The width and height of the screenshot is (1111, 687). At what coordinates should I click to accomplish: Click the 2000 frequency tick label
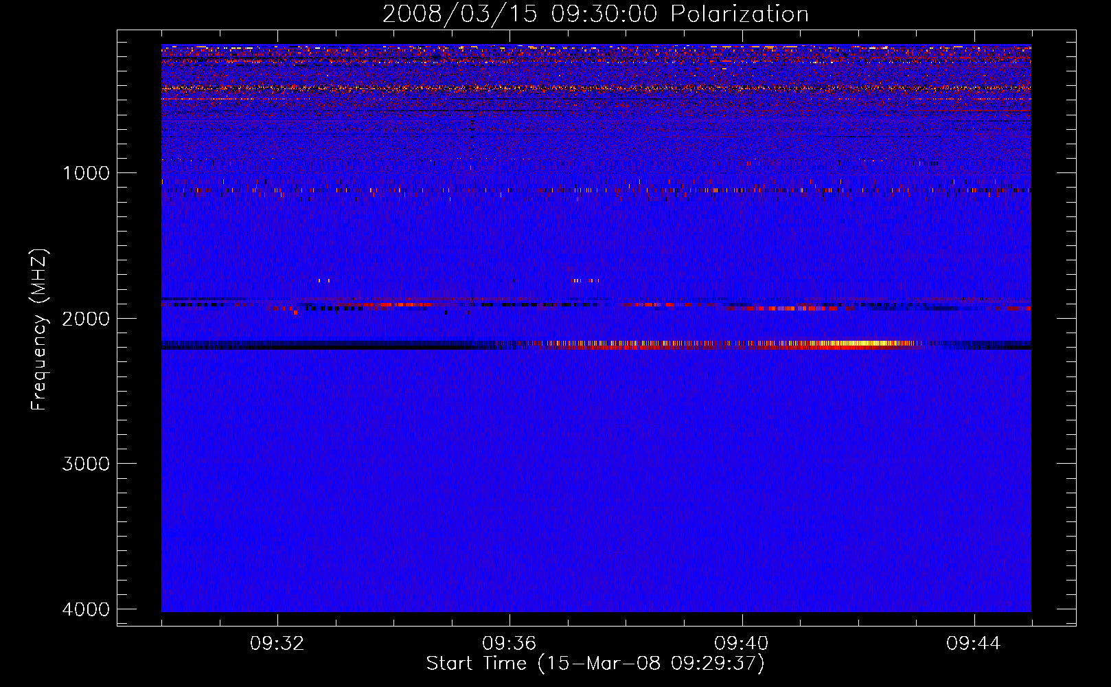[87, 319]
